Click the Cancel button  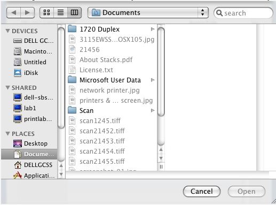point(202,192)
